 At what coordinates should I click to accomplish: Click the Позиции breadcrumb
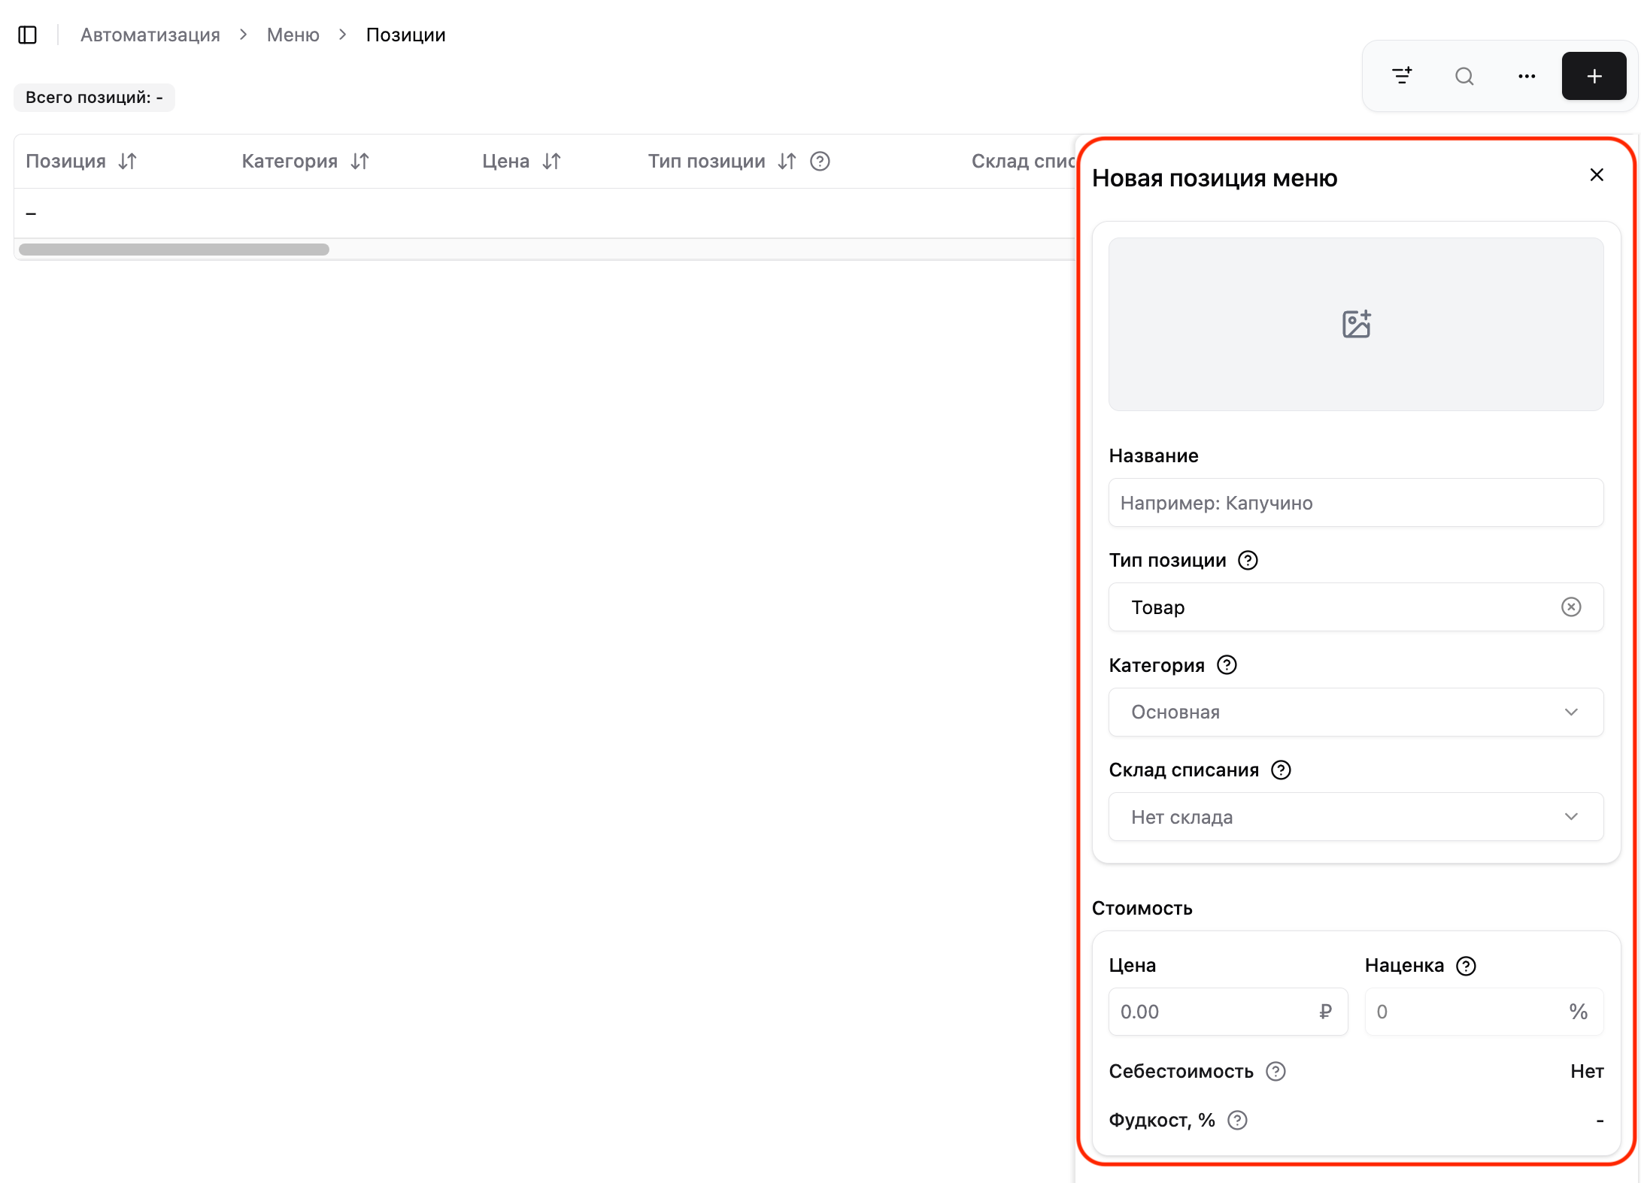[406, 35]
